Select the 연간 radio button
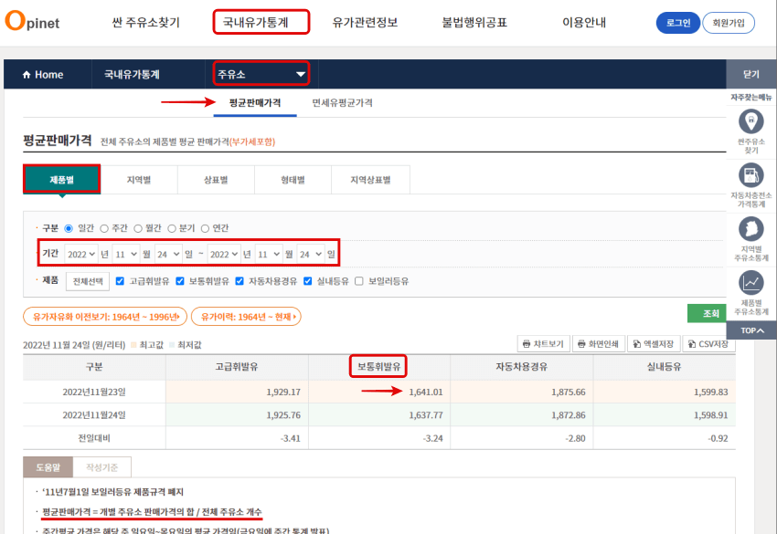 click(205, 228)
